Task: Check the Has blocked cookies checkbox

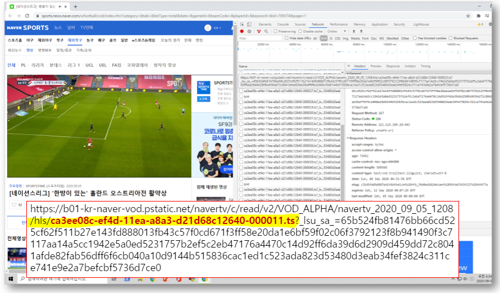Action: pyautogui.click(x=415, y=38)
